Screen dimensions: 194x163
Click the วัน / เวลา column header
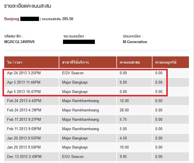coord(31,62)
